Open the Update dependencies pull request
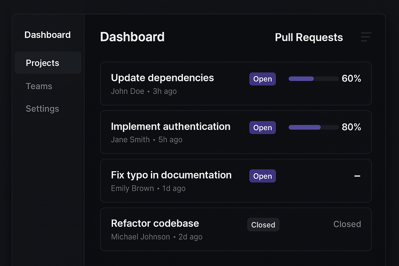The height and width of the screenshot is (266, 399). (x=162, y=78)
